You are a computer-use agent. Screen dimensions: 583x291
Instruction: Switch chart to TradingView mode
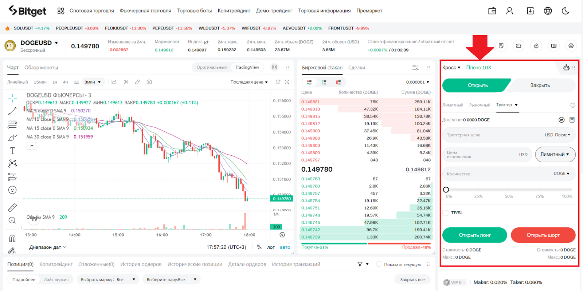click(x=247, y=67)
